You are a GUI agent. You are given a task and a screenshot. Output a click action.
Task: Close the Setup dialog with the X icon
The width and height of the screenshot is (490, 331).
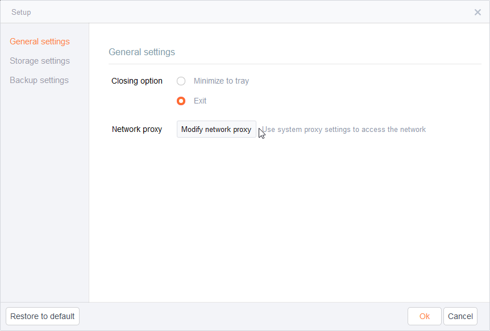click(477, 12)
